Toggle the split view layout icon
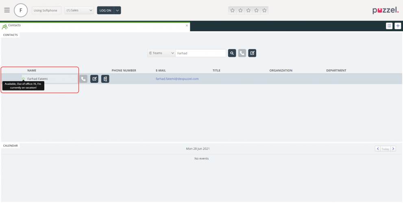The image size is (403, 203). tap(389, 26)
